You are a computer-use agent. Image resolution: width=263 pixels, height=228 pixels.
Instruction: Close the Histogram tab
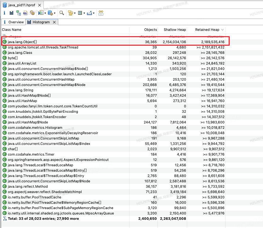[x=54, y=22]
